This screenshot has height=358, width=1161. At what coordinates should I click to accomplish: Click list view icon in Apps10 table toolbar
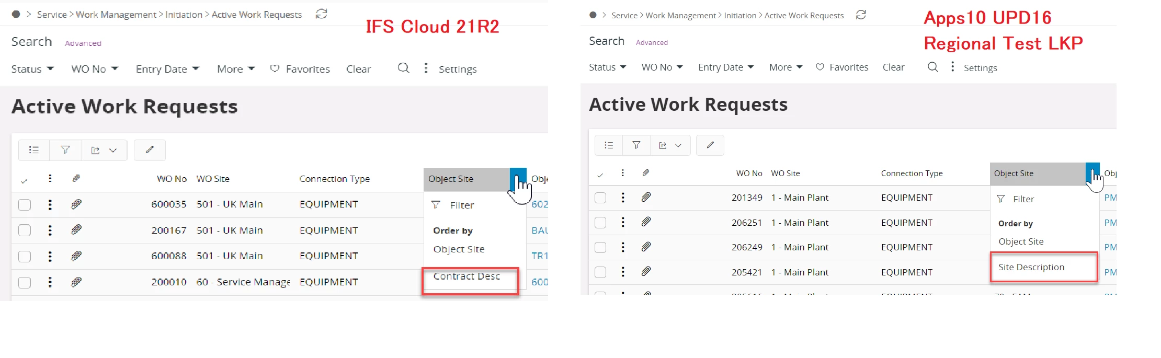pyautogui.click(x=609, y=145)
